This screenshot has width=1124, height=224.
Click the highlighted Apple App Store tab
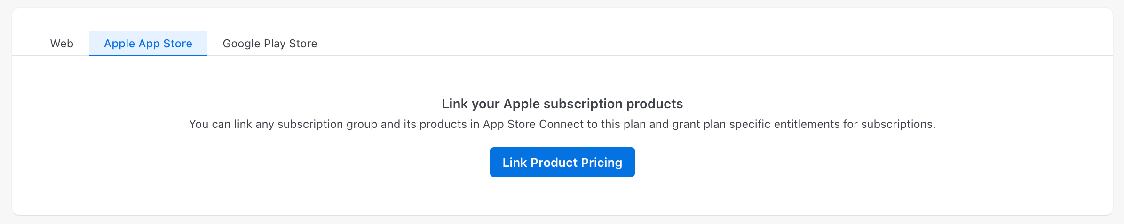[x=148, y=44]
